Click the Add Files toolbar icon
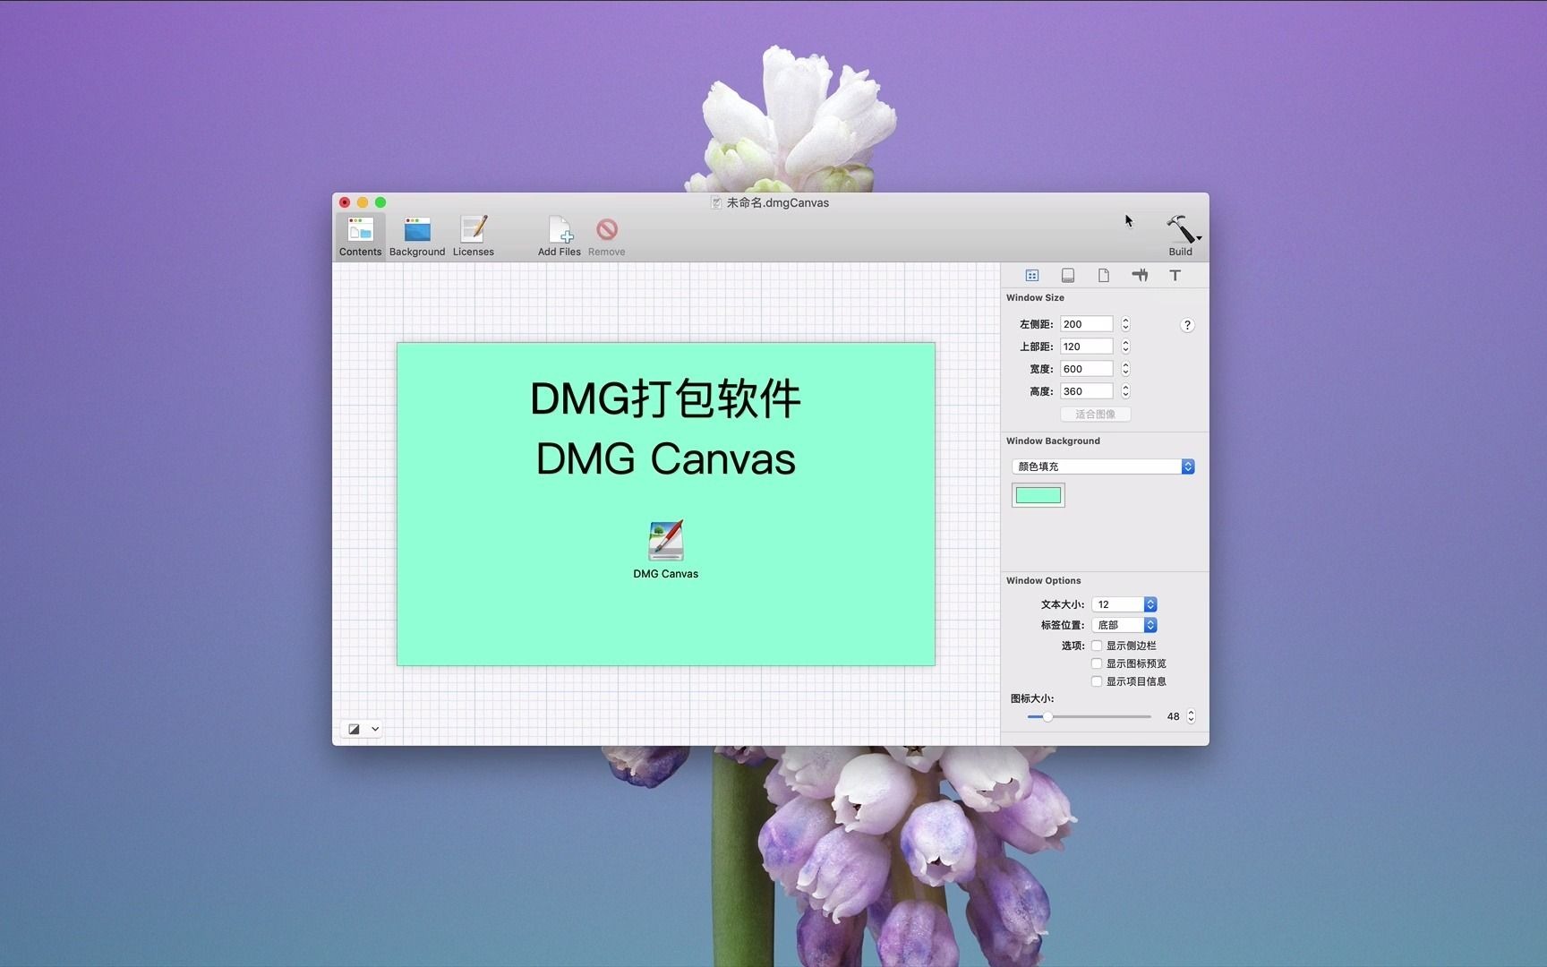 pyautogui.click(x=560, y=236)
